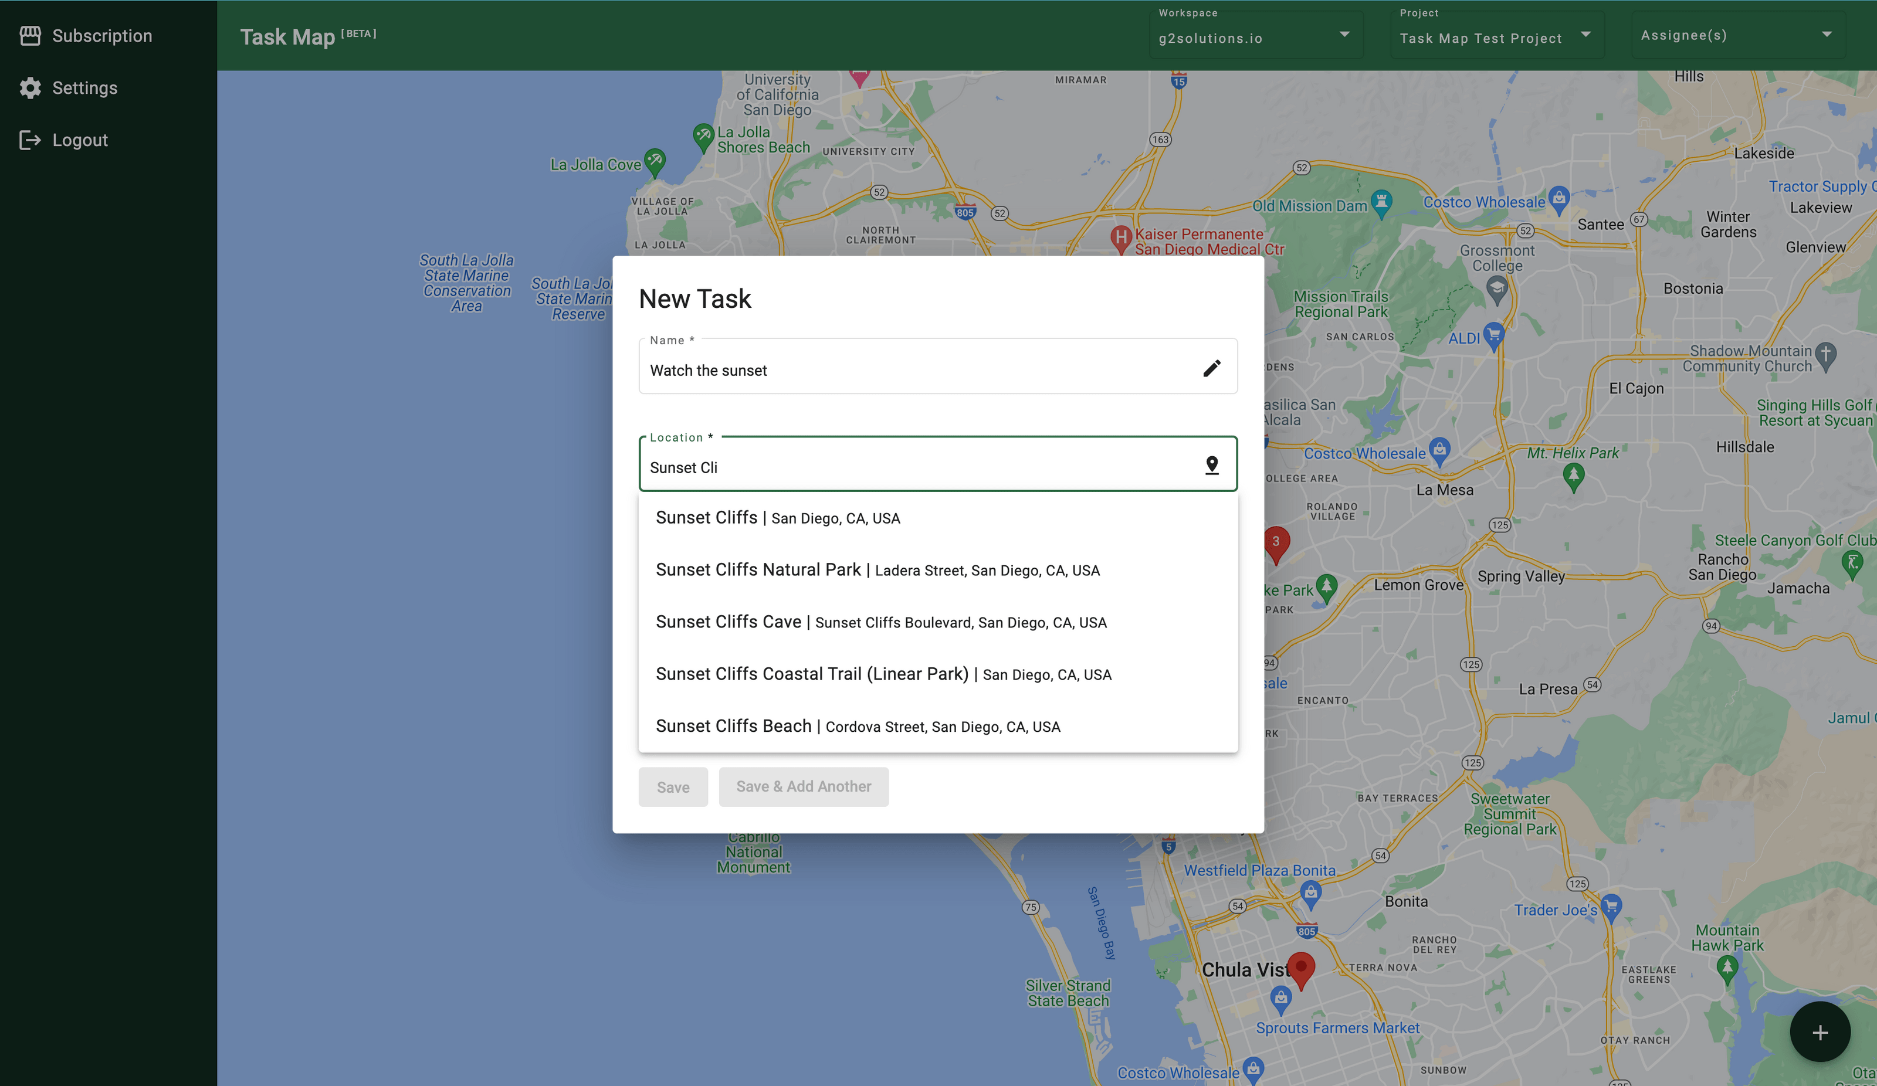Click the Logout arrow icon
The image size is (1877, 1086).
point(30,140)
